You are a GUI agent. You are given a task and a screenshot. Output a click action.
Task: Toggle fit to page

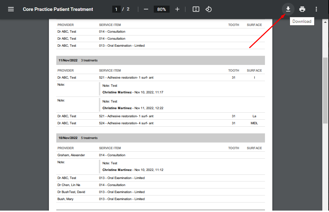(x=196, y=9)
